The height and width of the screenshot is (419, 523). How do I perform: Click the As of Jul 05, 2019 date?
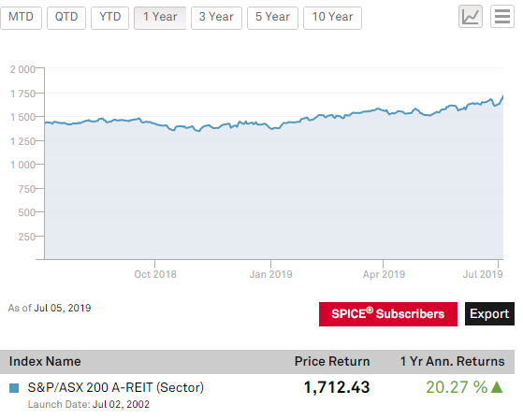pyautogui.click(x=50, y=308)
